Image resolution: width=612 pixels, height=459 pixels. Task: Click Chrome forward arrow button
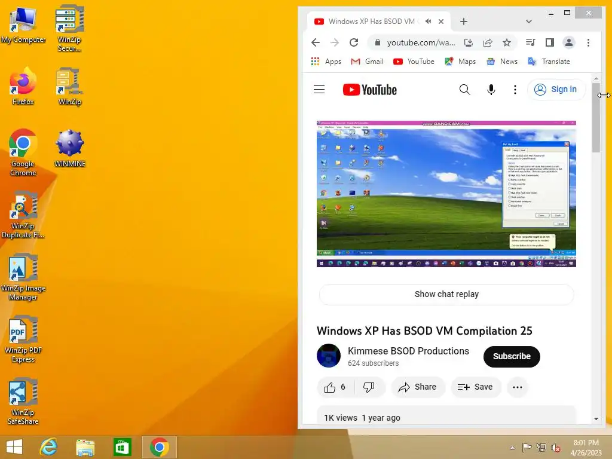[x=335, y=42]
